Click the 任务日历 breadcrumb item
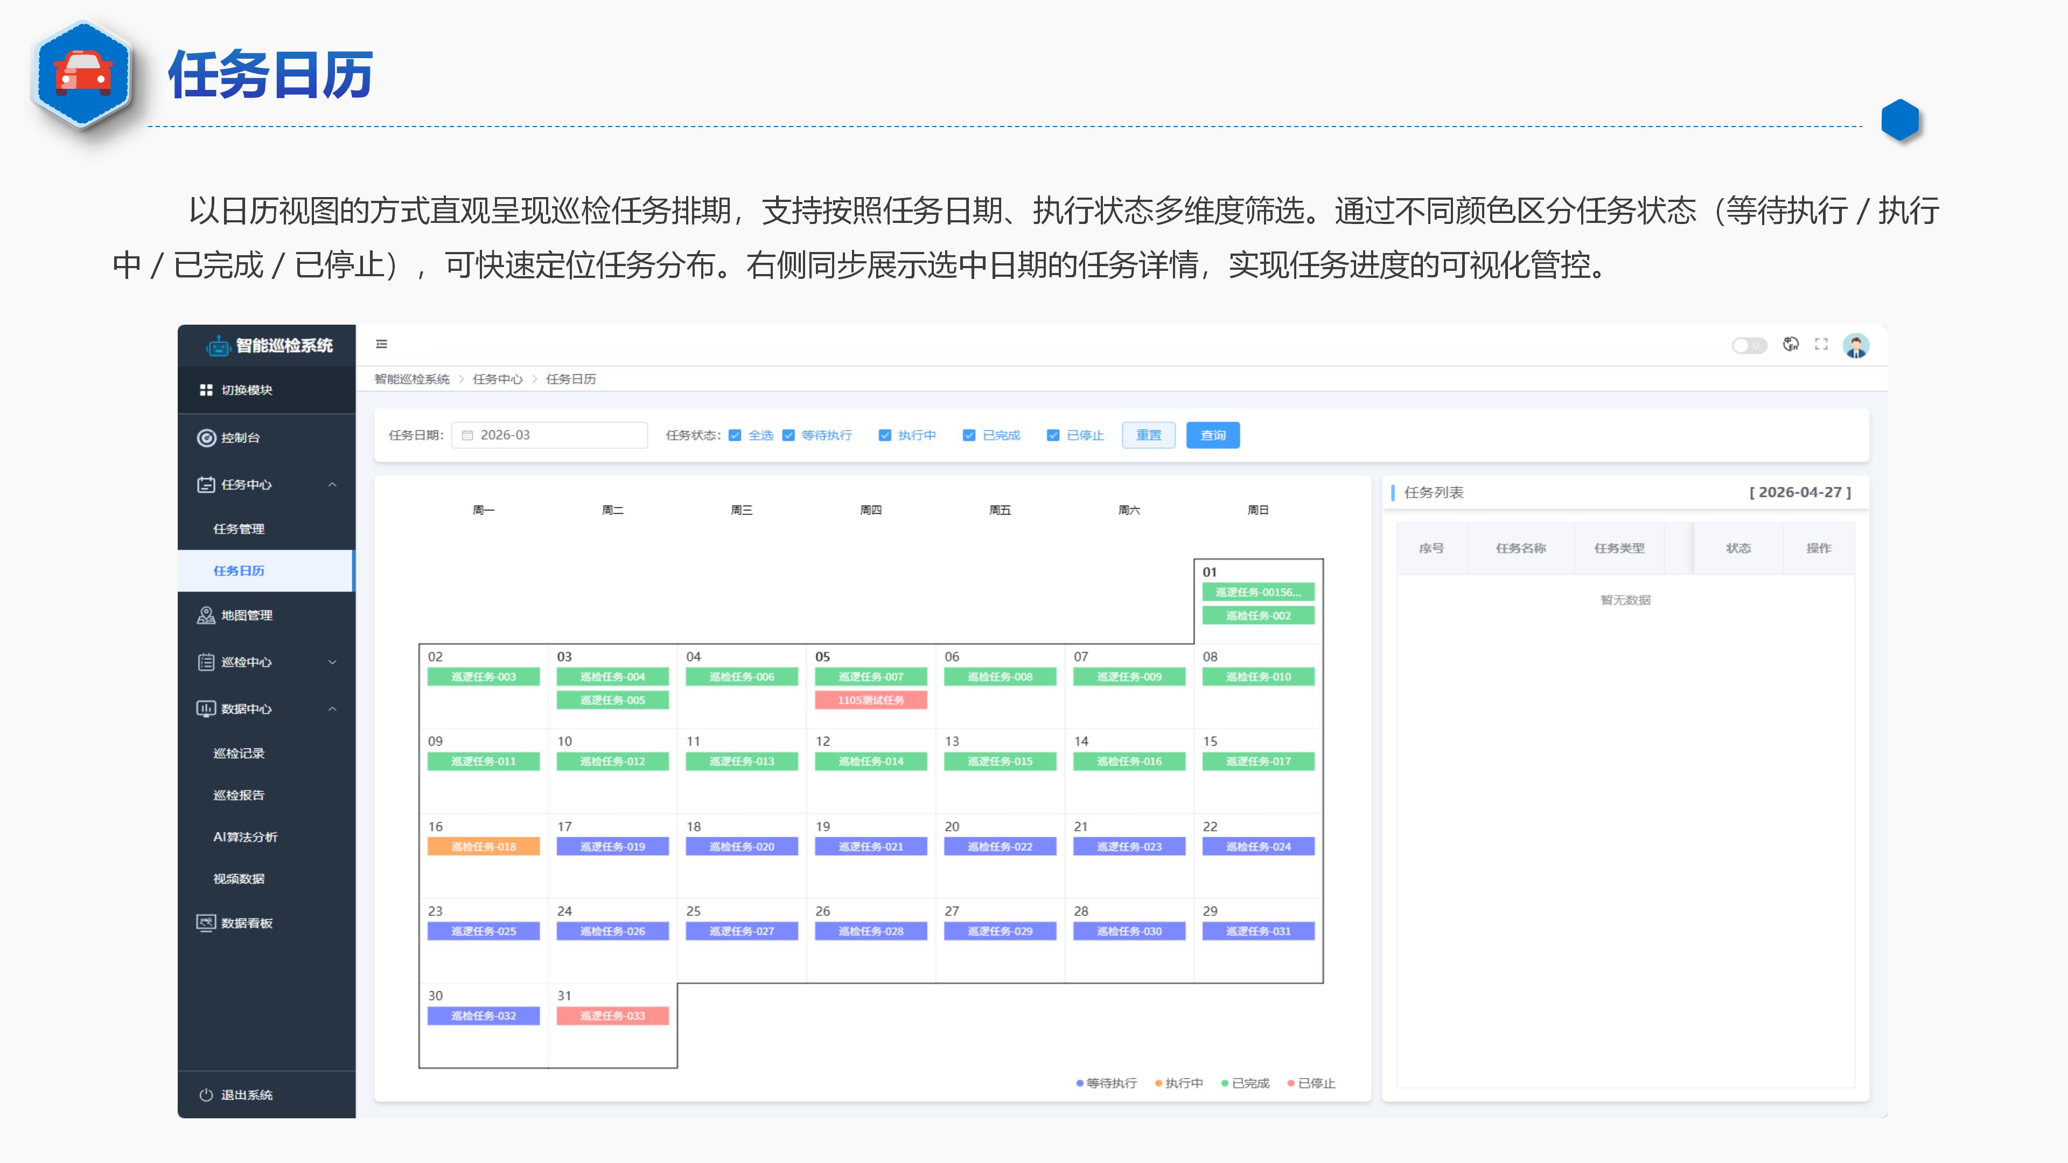 click(x=571, y=379)
